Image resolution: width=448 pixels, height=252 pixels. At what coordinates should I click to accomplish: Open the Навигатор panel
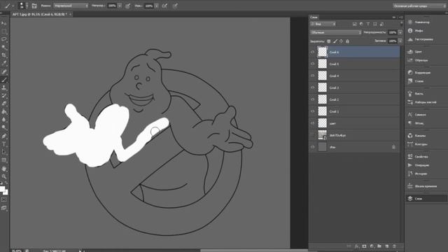point(422,22)
